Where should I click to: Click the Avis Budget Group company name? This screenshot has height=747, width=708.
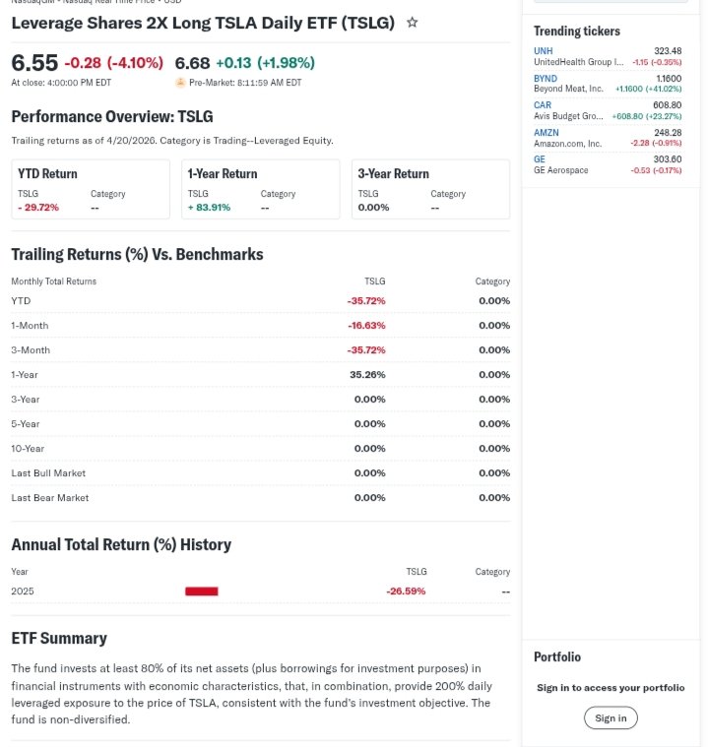568,116
